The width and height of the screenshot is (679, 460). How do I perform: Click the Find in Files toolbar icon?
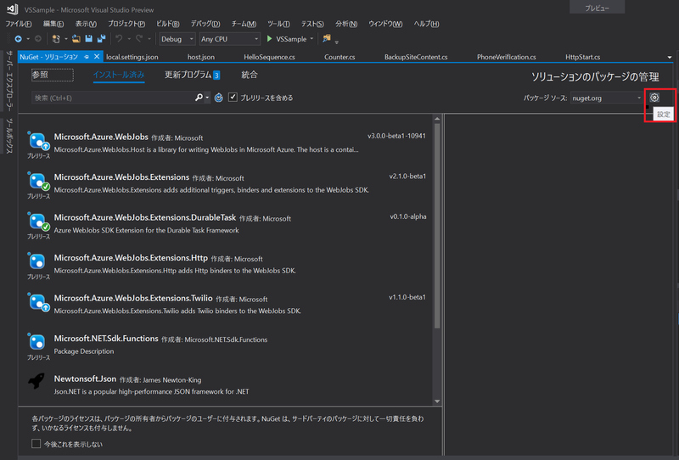click(x=327, y=38)
